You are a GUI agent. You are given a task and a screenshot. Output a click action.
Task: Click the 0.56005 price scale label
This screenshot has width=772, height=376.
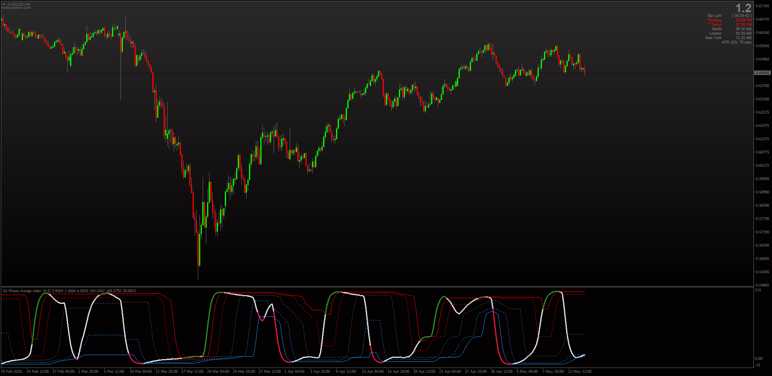tap(762, 259)
